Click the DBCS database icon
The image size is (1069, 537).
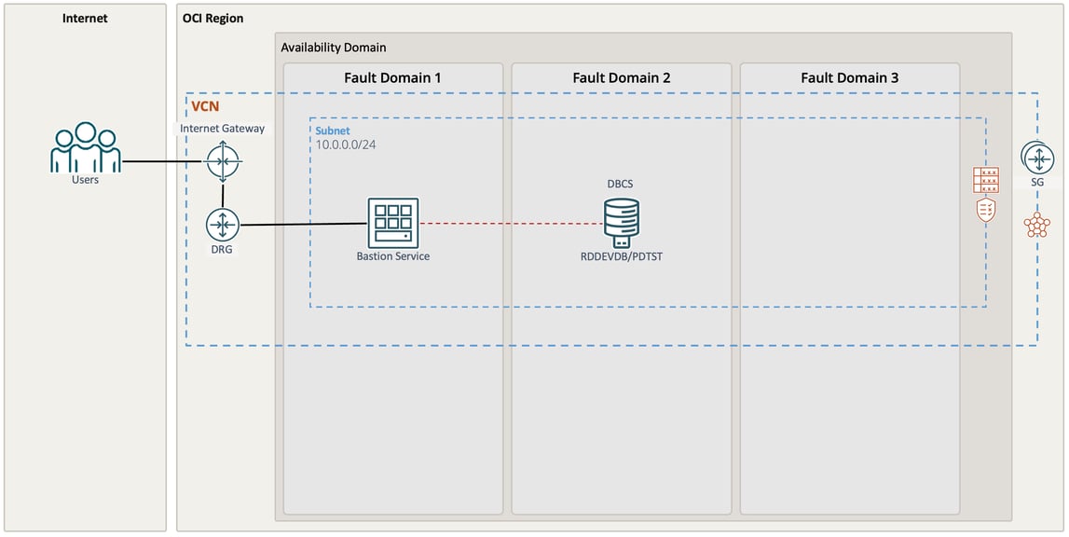pos(621,222)
